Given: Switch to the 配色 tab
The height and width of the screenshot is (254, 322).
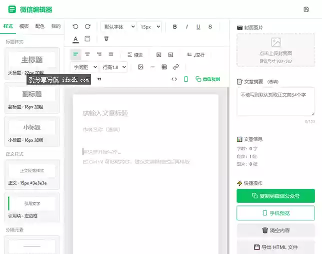Looking at the screenshot, I should pyautogui.click(x=40, y=26).
